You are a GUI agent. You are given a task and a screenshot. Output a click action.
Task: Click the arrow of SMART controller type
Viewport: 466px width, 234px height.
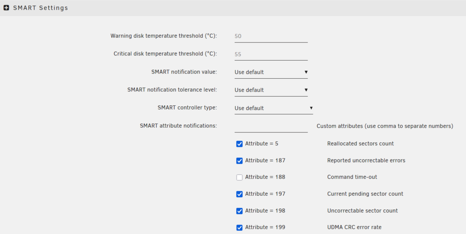pyautogui.click(x=311, y=108)
